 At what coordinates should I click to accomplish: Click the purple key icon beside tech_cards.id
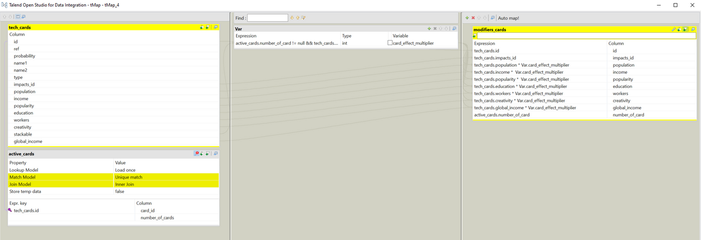10,210
